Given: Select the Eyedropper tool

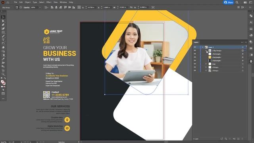Looking at the screenshot, I should coord(3,59).
